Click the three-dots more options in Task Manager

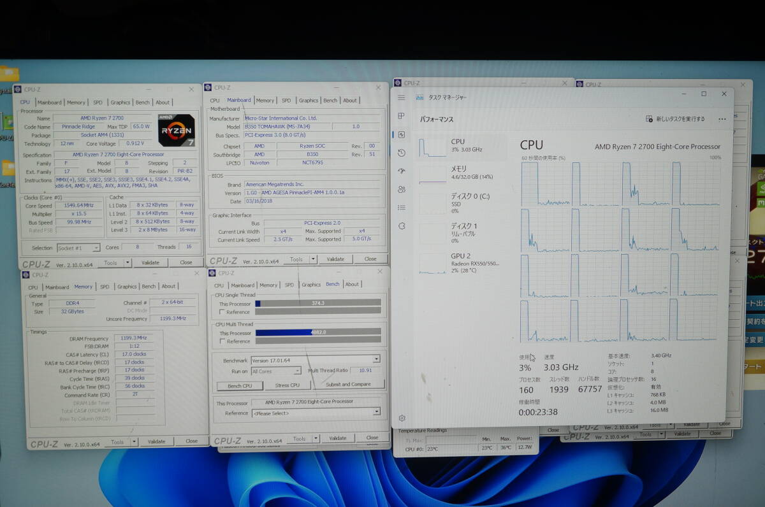(722, 119)
